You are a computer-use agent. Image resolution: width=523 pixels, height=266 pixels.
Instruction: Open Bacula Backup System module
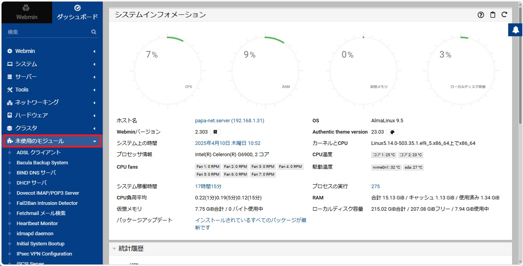pos(42,162)
